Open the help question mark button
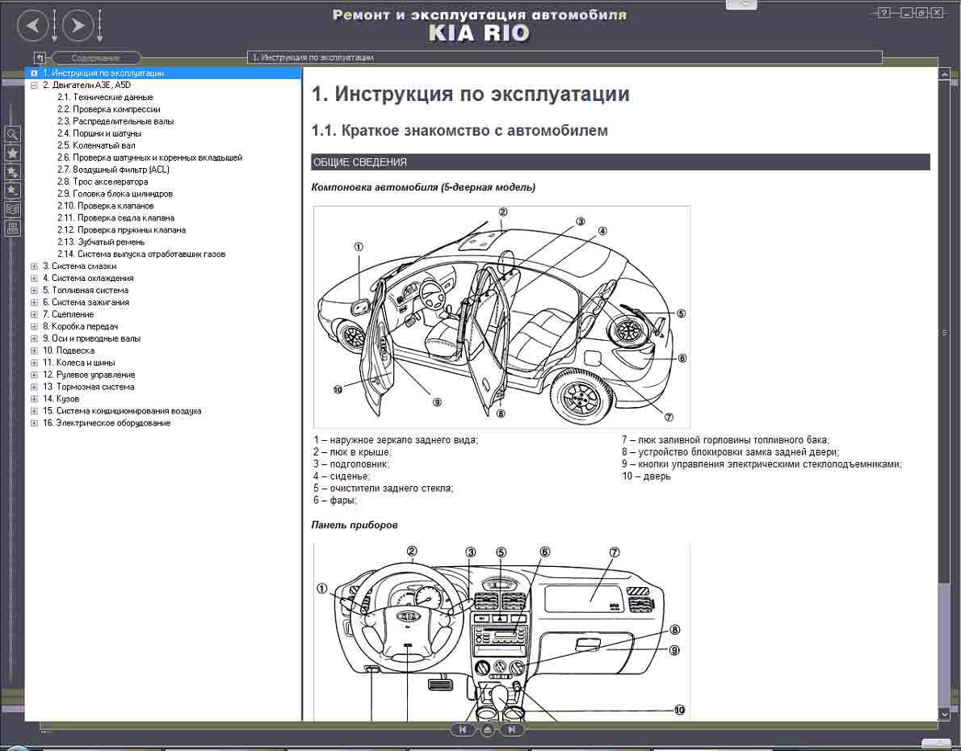 pyautogui.click(x=883, y=12)
